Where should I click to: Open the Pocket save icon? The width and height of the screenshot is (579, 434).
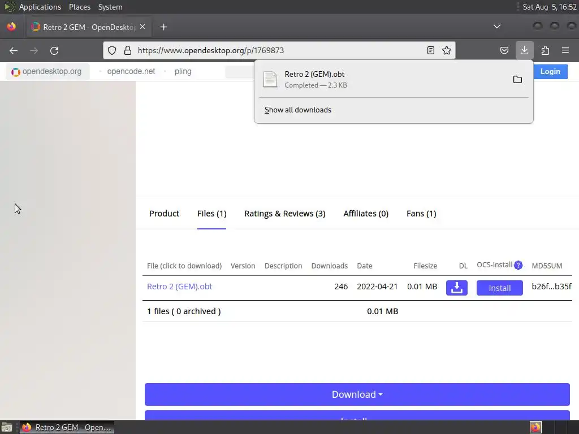504,50
